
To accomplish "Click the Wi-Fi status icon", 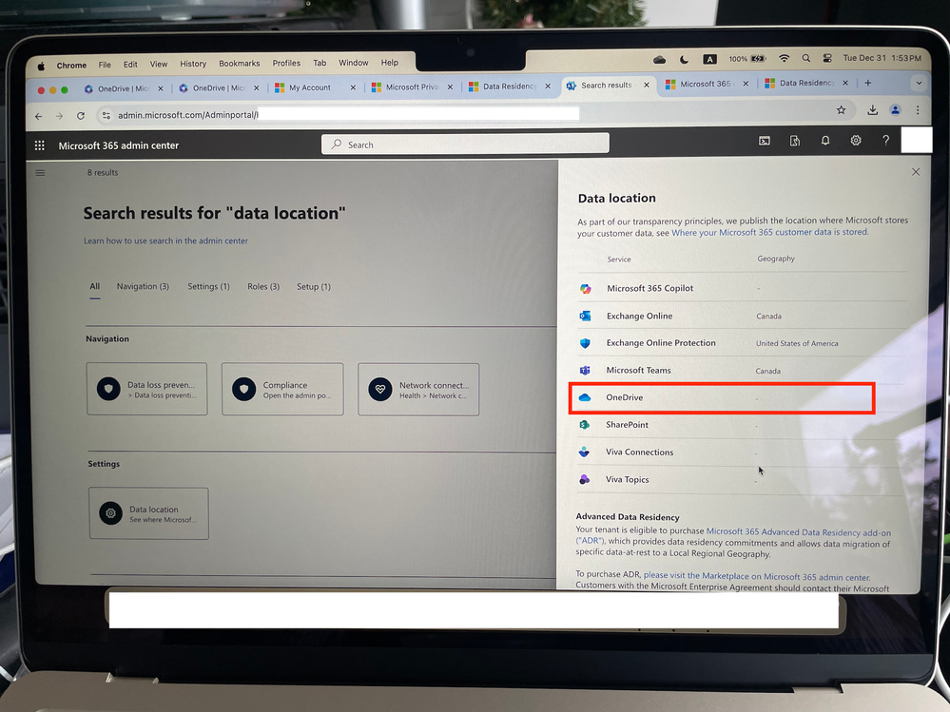I will click(x=784, y=58).
